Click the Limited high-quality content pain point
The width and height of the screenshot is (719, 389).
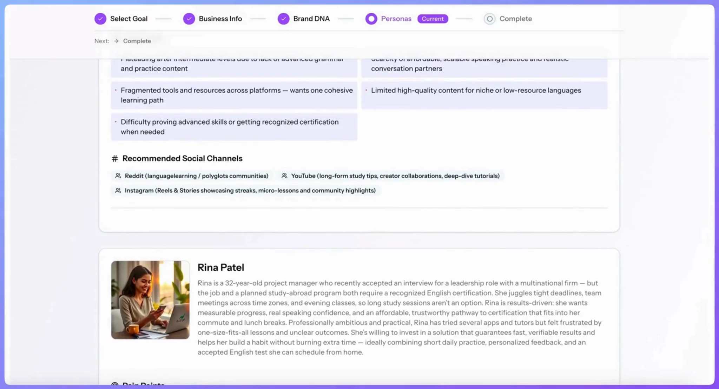476,91
